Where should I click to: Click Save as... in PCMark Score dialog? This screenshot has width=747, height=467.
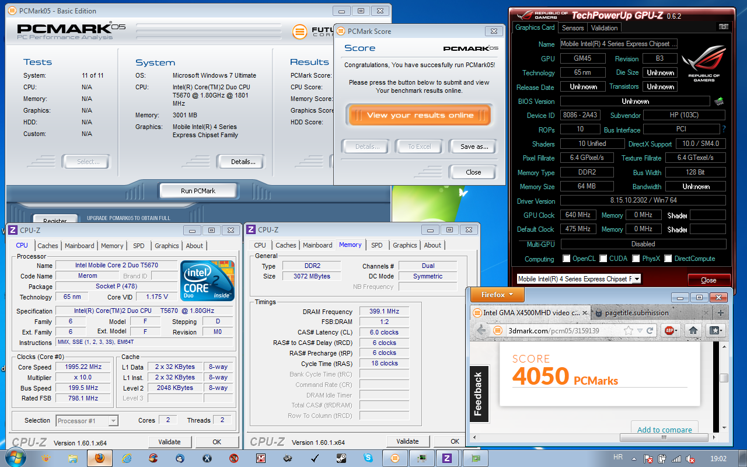[474, 147]
